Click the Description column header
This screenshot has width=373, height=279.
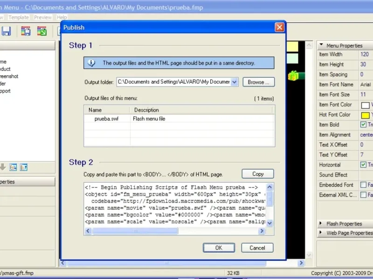click(201, 110)
